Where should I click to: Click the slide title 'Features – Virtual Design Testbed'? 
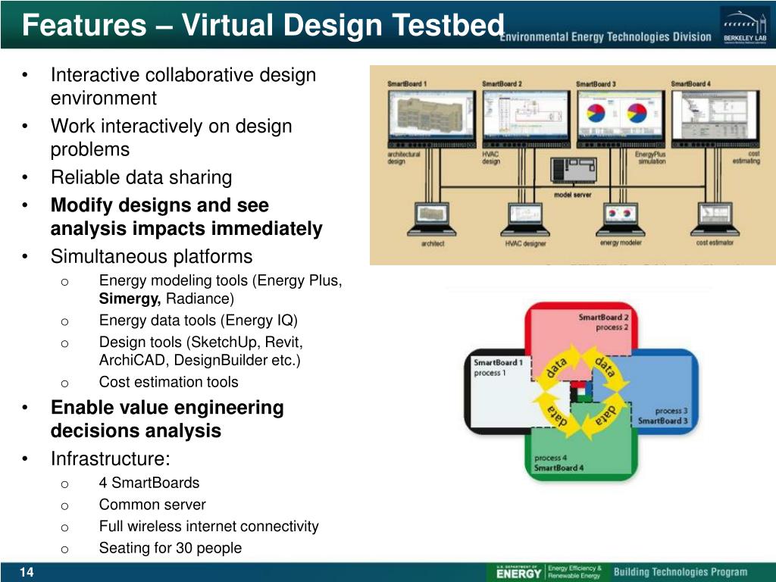pos(263,25)
